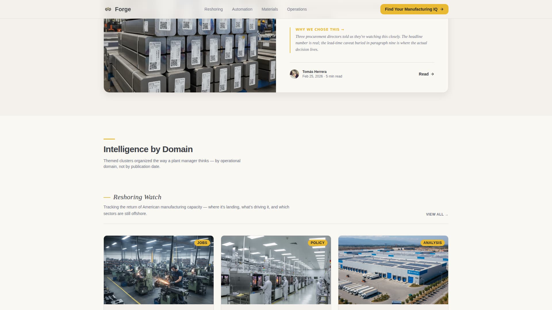Screen dimensions: 552x310
Task: Open the Forge home link text
Action: (123, 9)
